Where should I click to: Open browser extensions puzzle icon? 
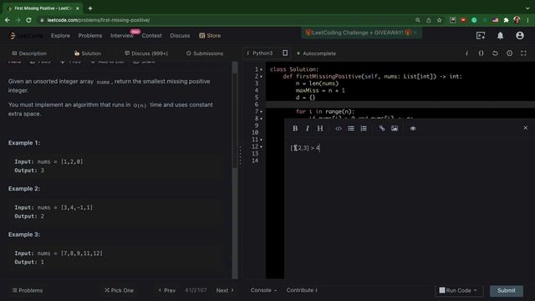(506, 20)
